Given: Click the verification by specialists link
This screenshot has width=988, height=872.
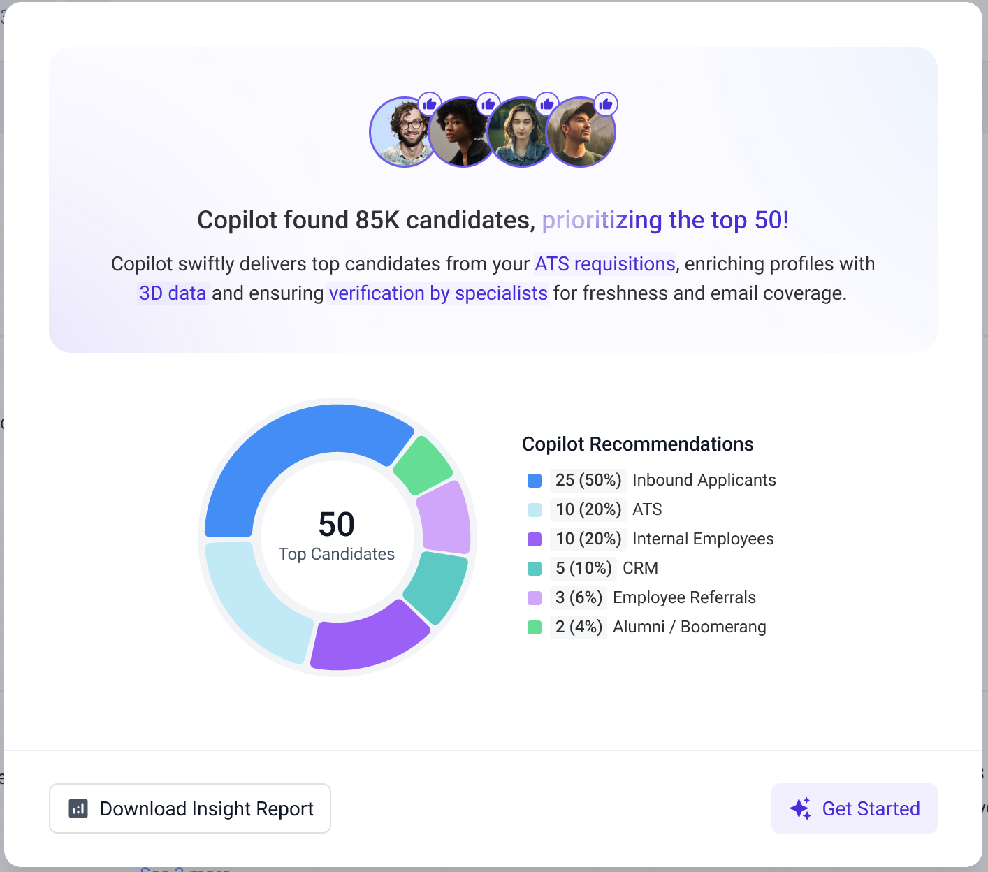Looking at the screenshot, I should [438, 293].
